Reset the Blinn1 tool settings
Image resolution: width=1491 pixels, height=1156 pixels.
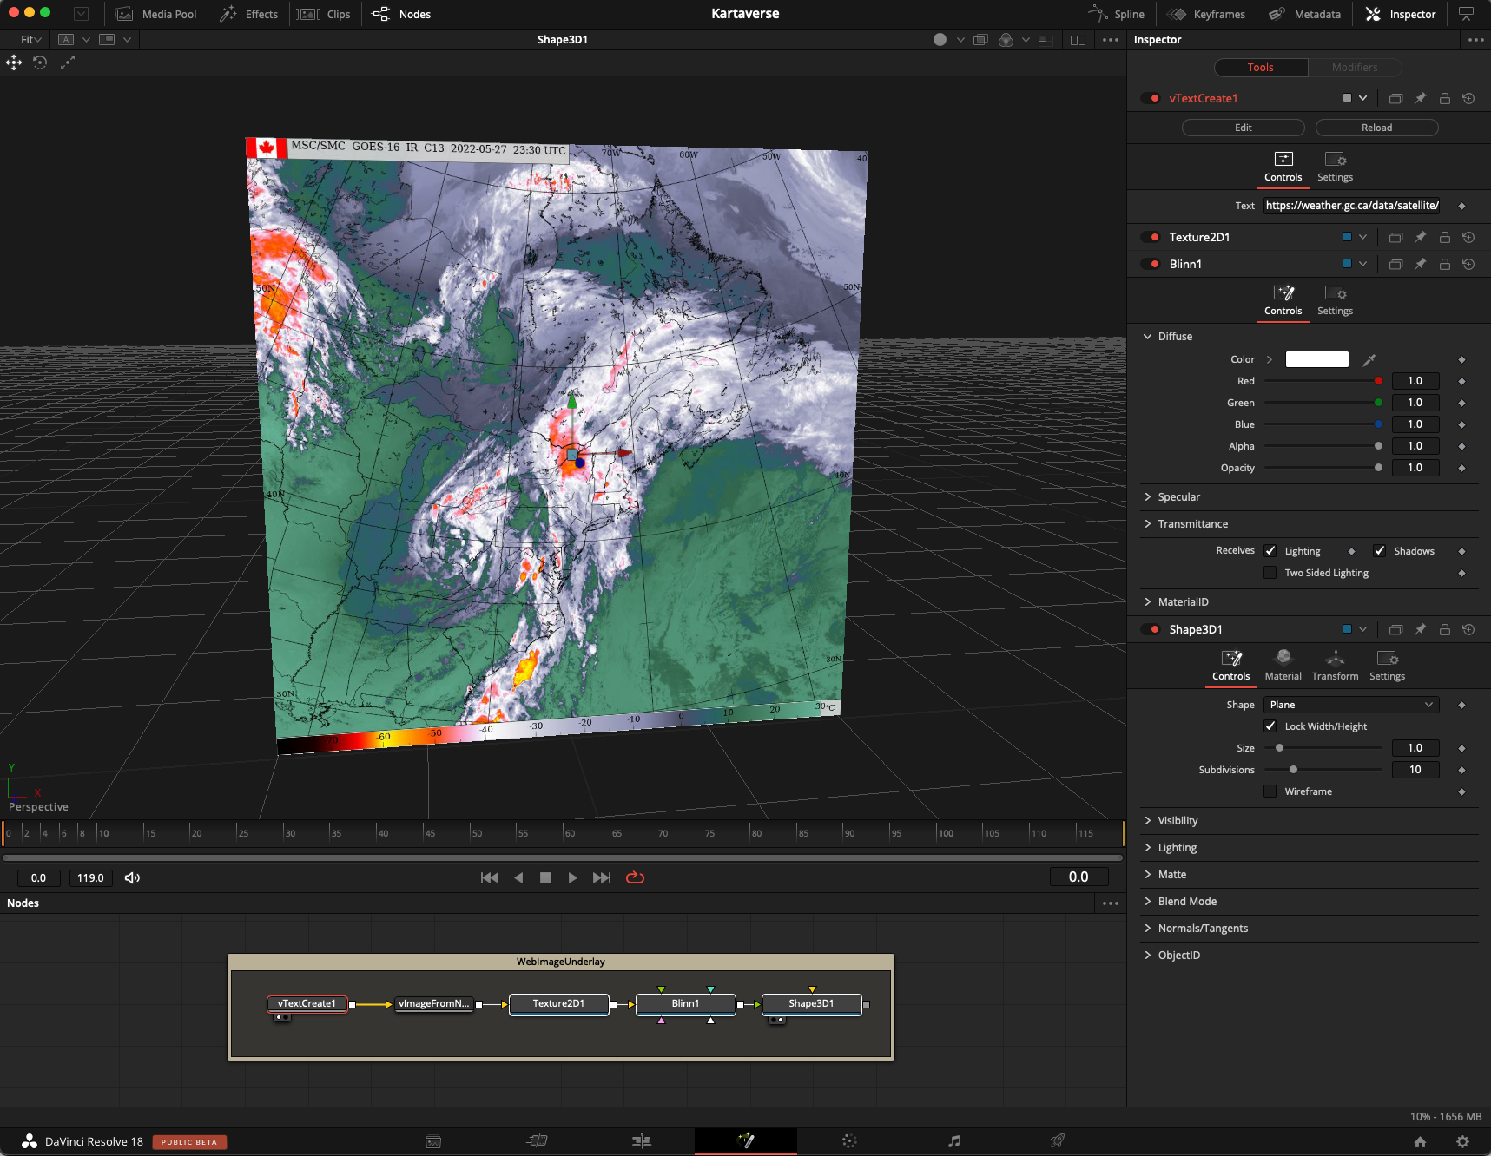[x=1468, y=264]
